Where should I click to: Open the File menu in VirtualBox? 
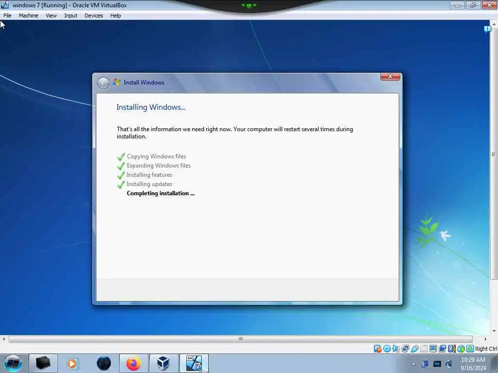(7, 16)
